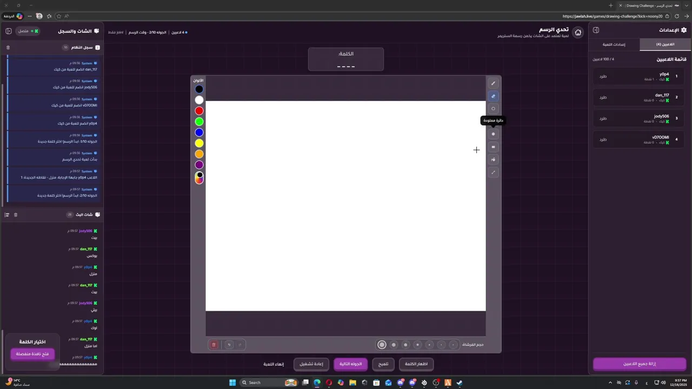Pick the green color swatch
The height and width of the screenshot is (389, 692).
(x=199, y=122)
